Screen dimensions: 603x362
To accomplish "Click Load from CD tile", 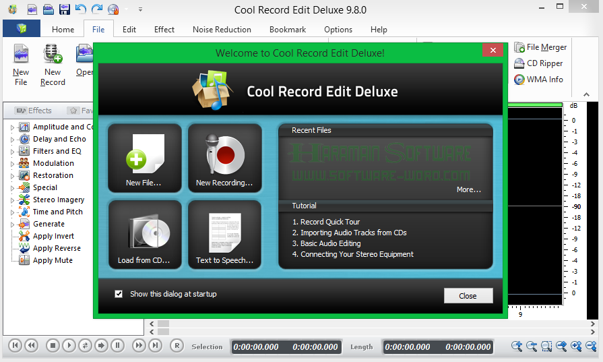I will (145, 235).
